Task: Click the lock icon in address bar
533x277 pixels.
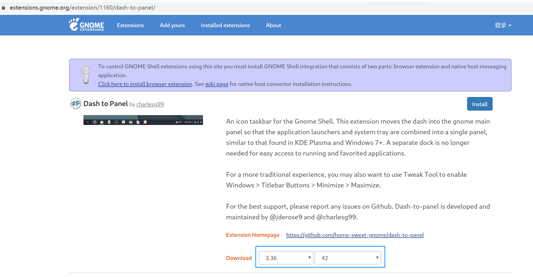Action: (x=3, y=7)
